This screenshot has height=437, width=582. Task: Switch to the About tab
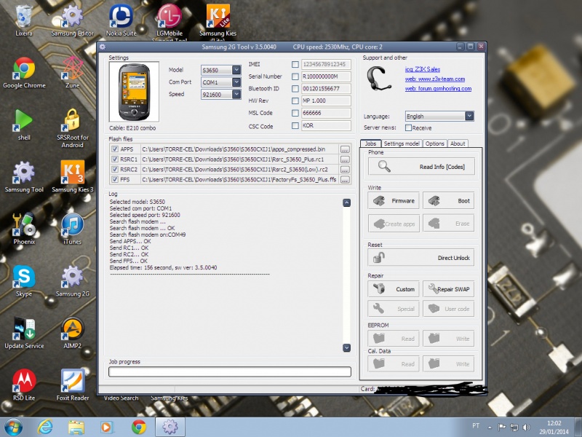coord(458,143)
